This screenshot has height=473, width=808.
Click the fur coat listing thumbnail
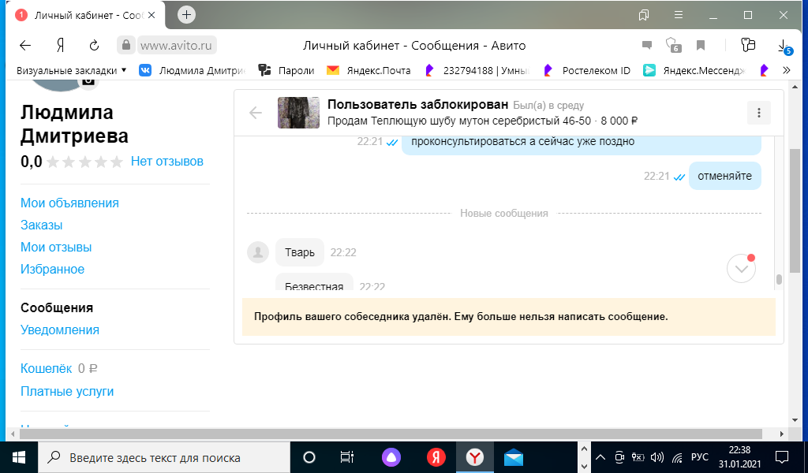[298, 113]
